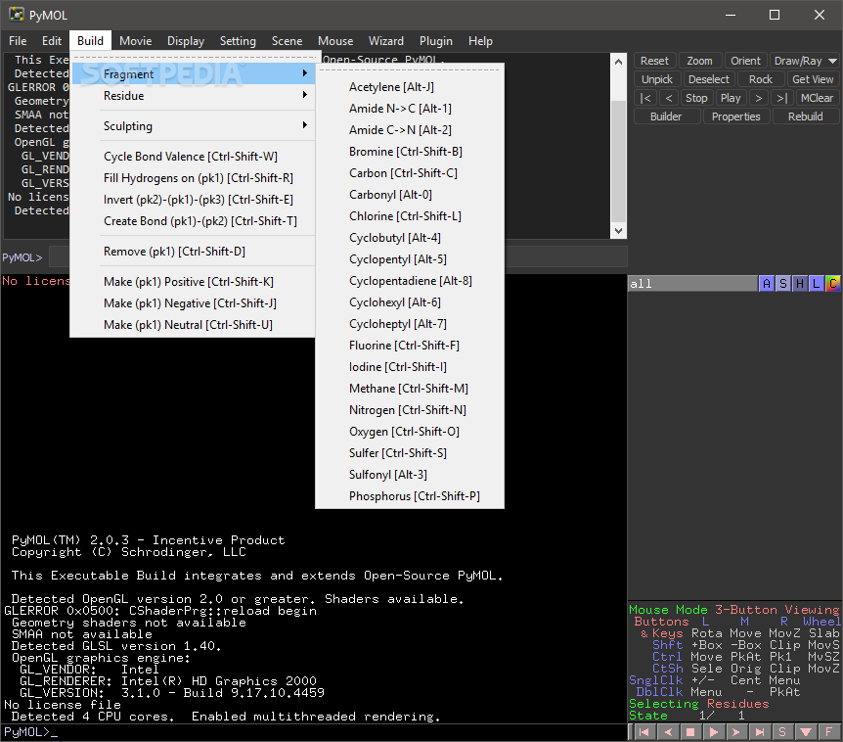Viewport: 843px width, 742px height.
Task: Click the PyMOL title bar icon
Action: click(x=16, y=15)
